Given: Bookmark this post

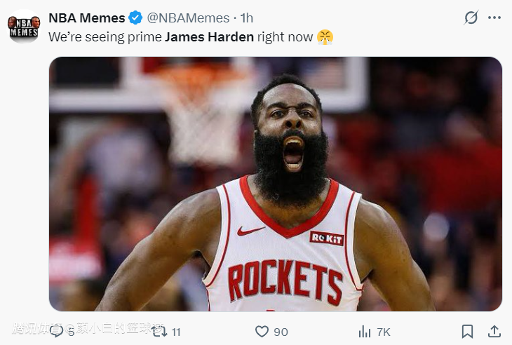Looking at the screenshot, I should point(467,331).
